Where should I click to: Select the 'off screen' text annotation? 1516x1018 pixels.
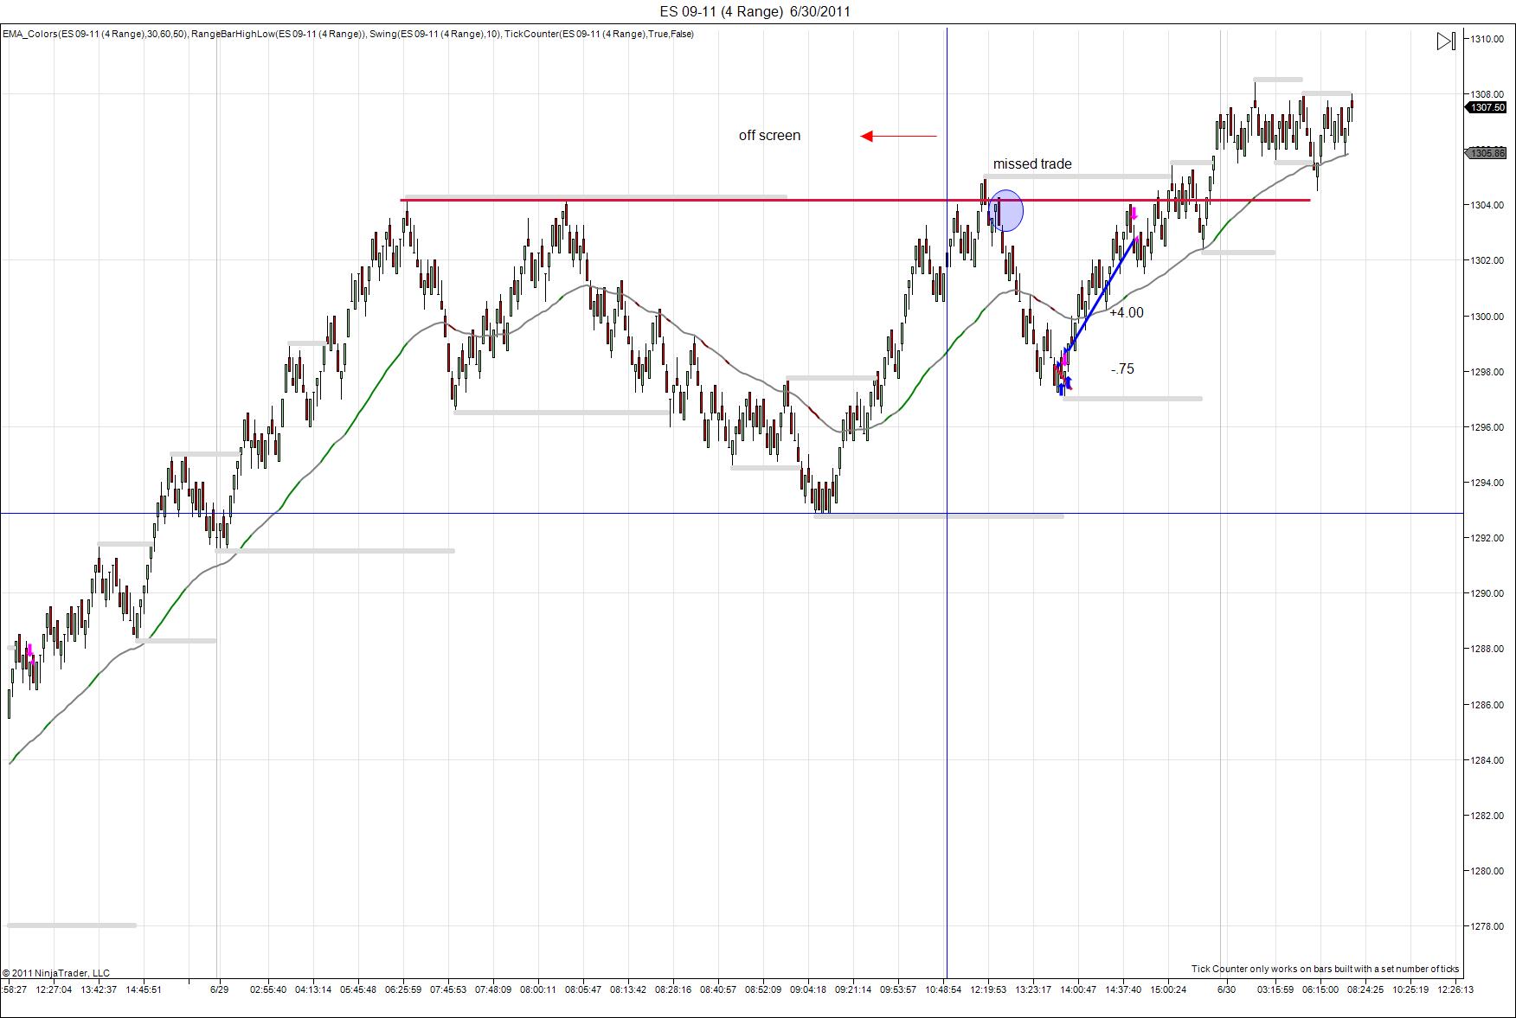pos(769,135)
